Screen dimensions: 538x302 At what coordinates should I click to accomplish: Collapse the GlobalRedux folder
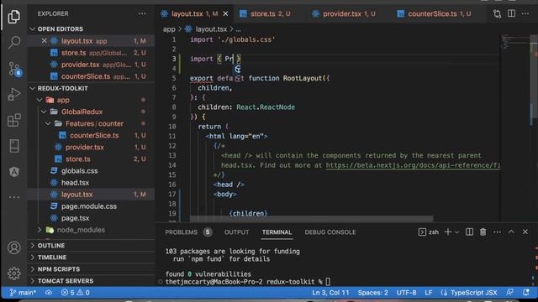[x=82, y=112]
